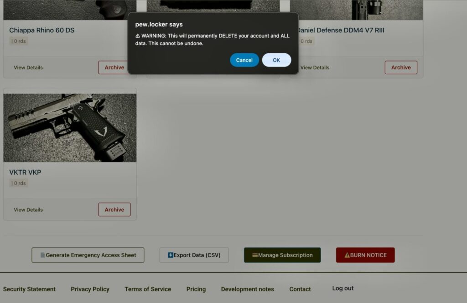The height and width of the screenshot is (303, 467).
Task: Open Development notes
Action: coord(248,289)
